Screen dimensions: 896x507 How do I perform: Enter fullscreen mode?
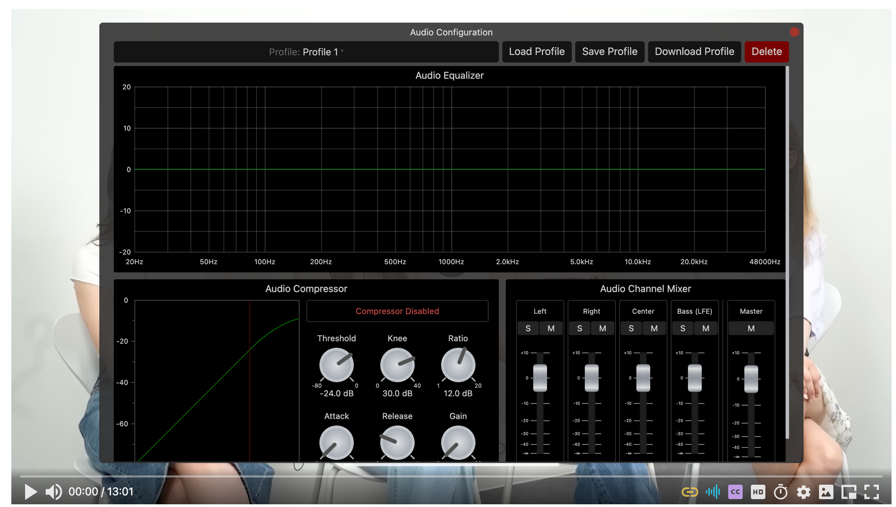click(871, 492)
